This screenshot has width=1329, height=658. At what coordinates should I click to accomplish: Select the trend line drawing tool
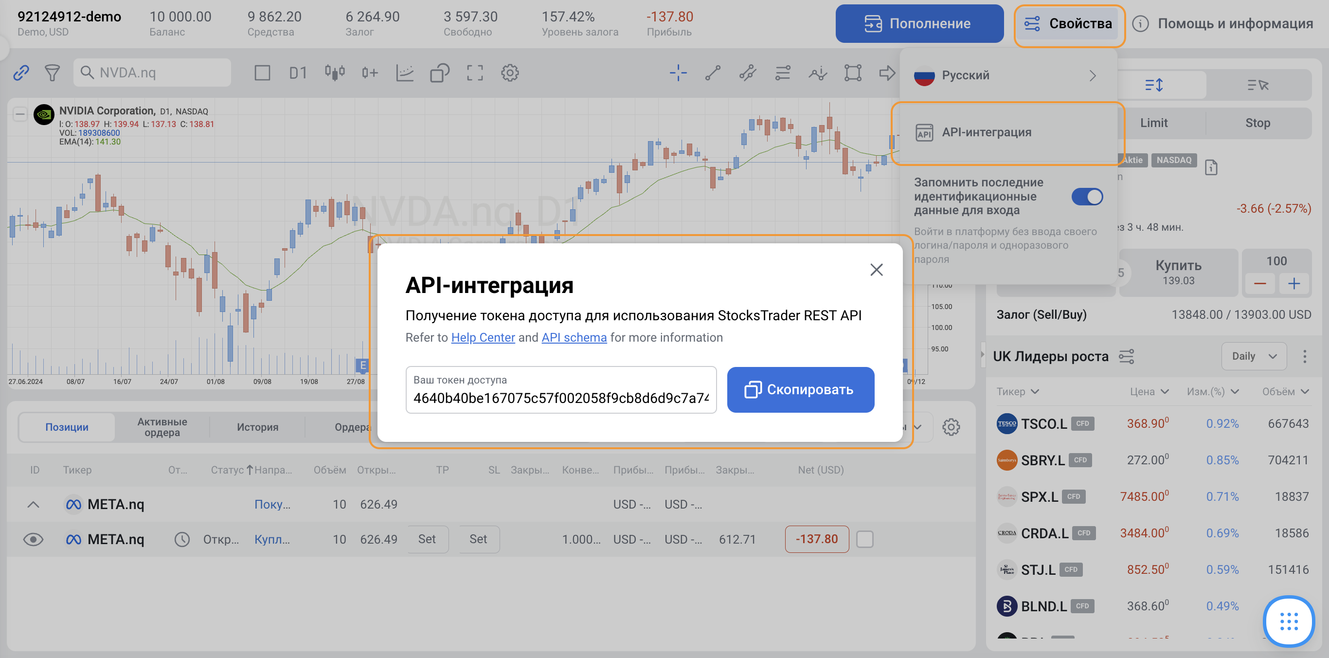point(713,73)
